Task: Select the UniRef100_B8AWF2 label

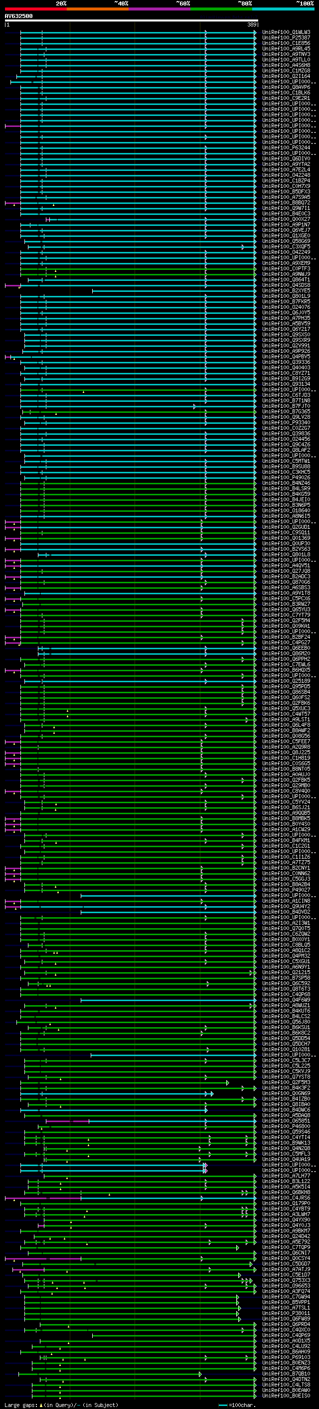Action: [286, 731]
